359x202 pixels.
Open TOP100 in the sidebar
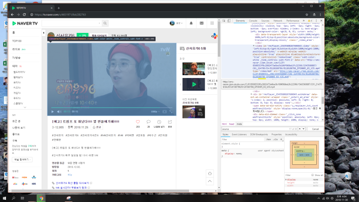pos(17,41)
